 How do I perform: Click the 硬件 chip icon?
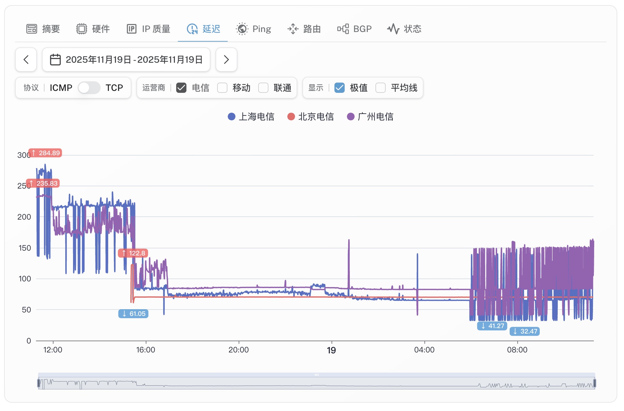pyautogui.click(x=81, y=29)
